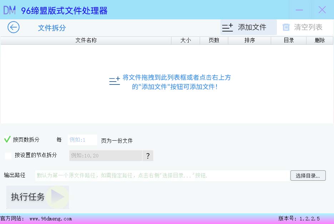Click the 添加文件 button
This screenshot has height=224, width=334.
click(248, 27)
